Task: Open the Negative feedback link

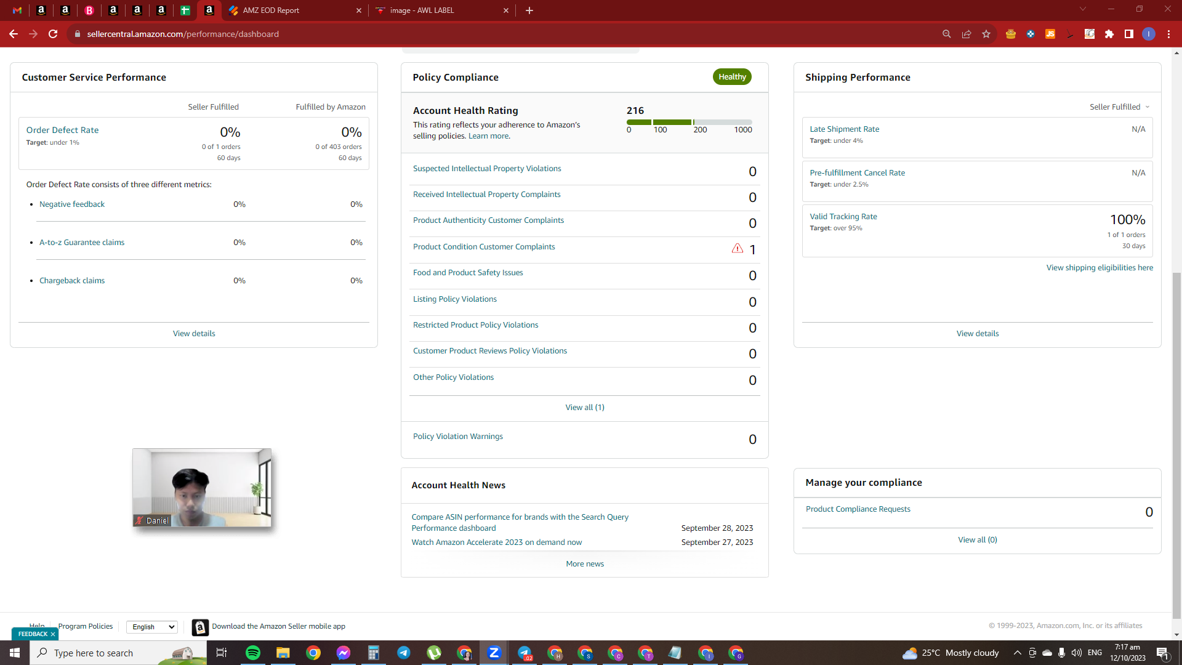Action: pos(72,204)
